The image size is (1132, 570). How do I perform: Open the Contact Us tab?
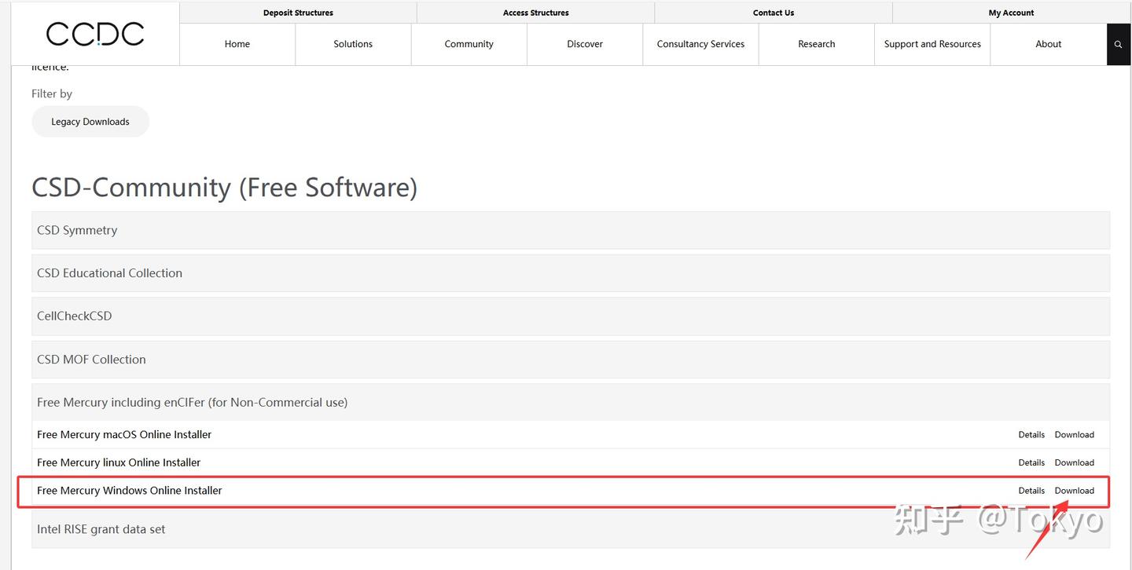tap(774, 13)
